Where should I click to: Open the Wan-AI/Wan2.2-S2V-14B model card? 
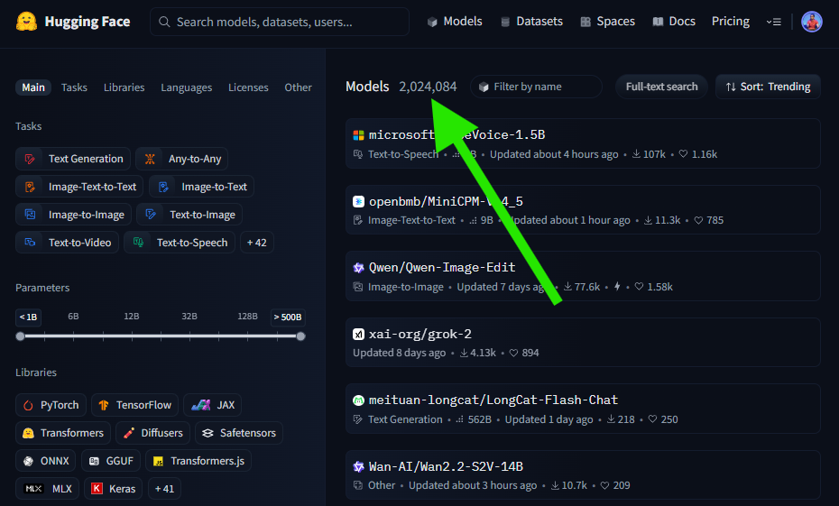click(x=583, y=475)
